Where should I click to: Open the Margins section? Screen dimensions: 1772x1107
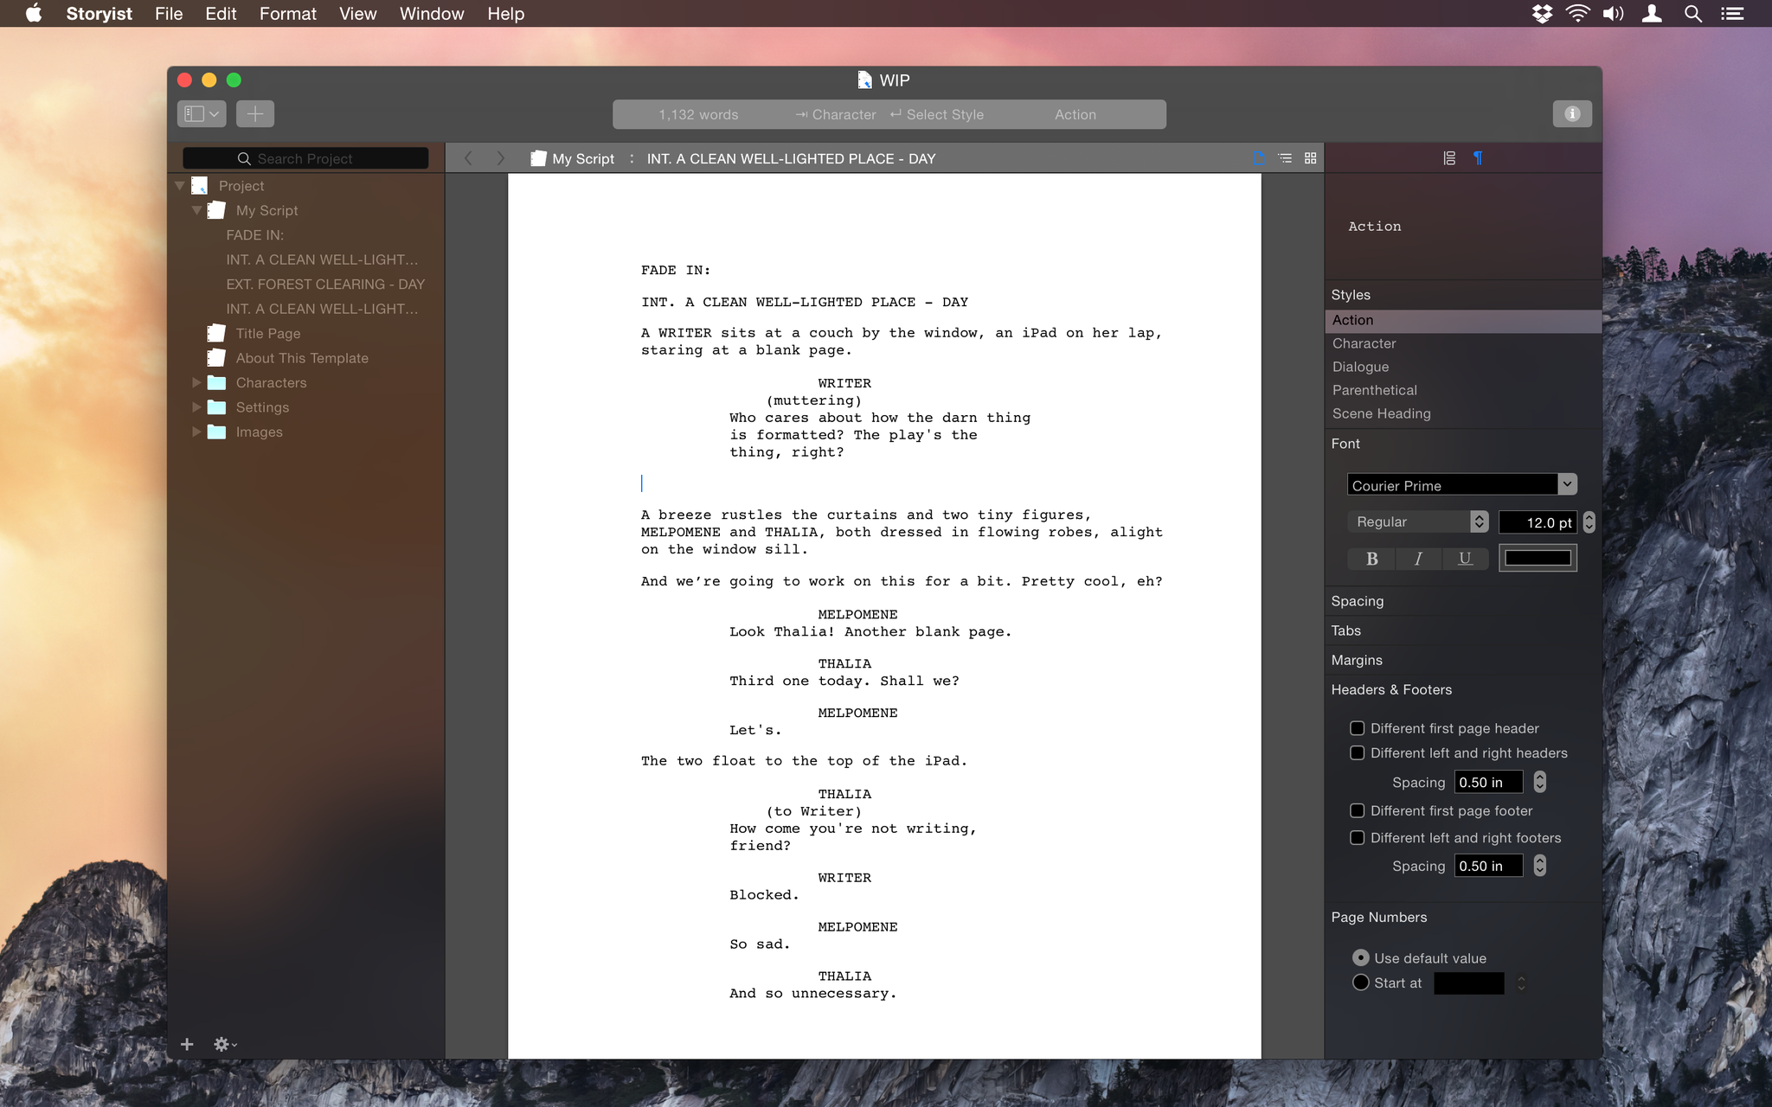pyautogui.click(x=1357, y=660)
